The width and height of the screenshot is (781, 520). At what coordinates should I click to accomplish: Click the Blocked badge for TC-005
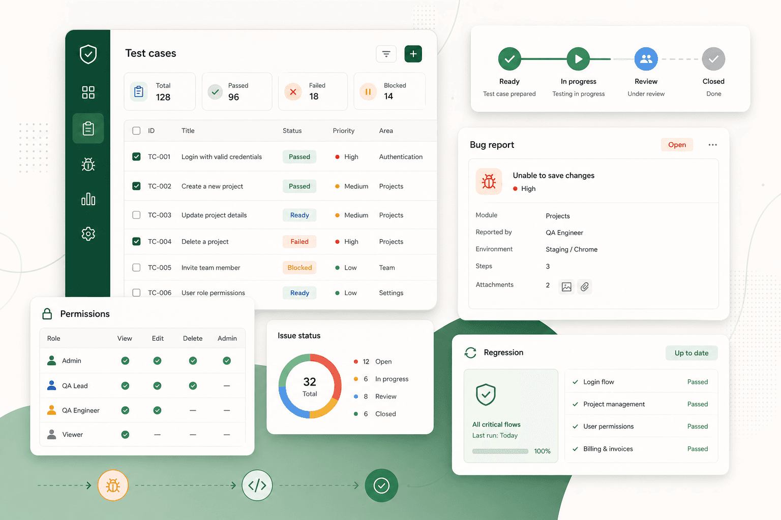[x=299, y=267]
